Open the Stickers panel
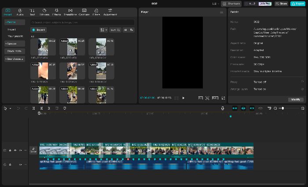Image resolution: width=308 pixels, height=187 pixels. pos(44,12)
